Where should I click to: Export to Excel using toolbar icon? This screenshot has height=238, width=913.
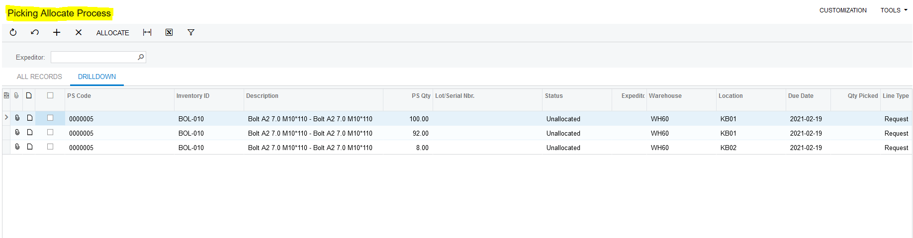[x=169, y=32]
